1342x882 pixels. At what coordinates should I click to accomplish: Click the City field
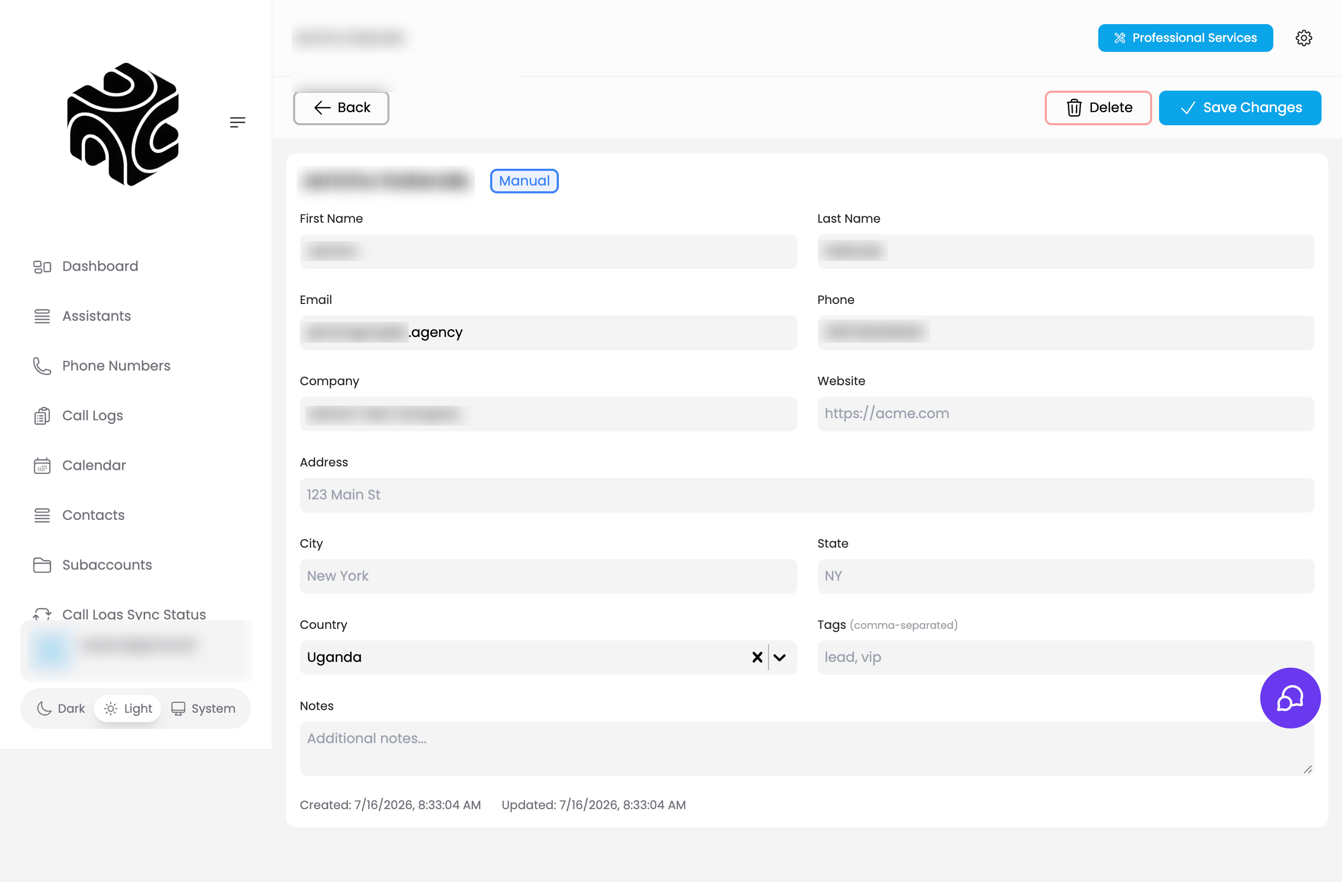(x=548, y=576)
